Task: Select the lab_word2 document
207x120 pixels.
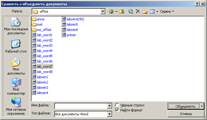Action: point(42,40)
